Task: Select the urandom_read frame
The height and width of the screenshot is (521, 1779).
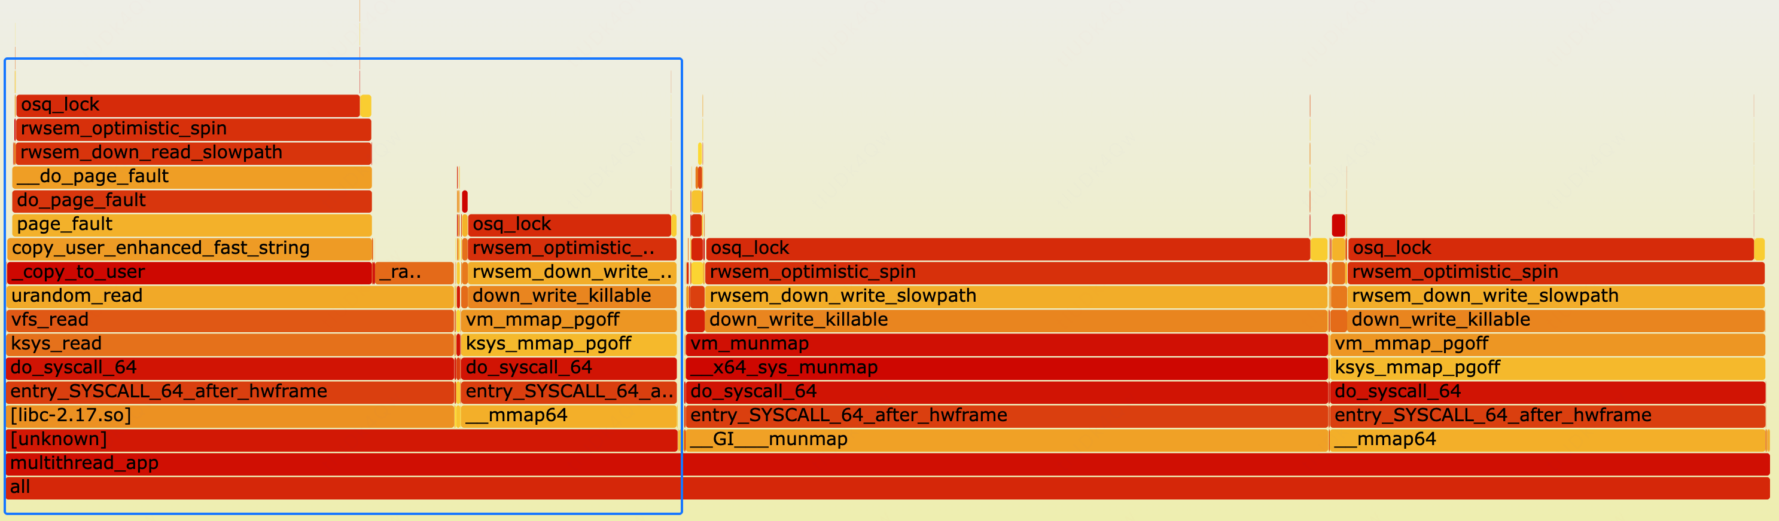Action: point(229,296)
